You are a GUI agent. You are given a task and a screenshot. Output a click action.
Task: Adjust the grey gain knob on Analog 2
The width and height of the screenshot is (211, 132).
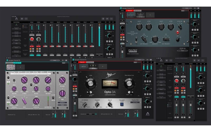(x=39, y=39)
